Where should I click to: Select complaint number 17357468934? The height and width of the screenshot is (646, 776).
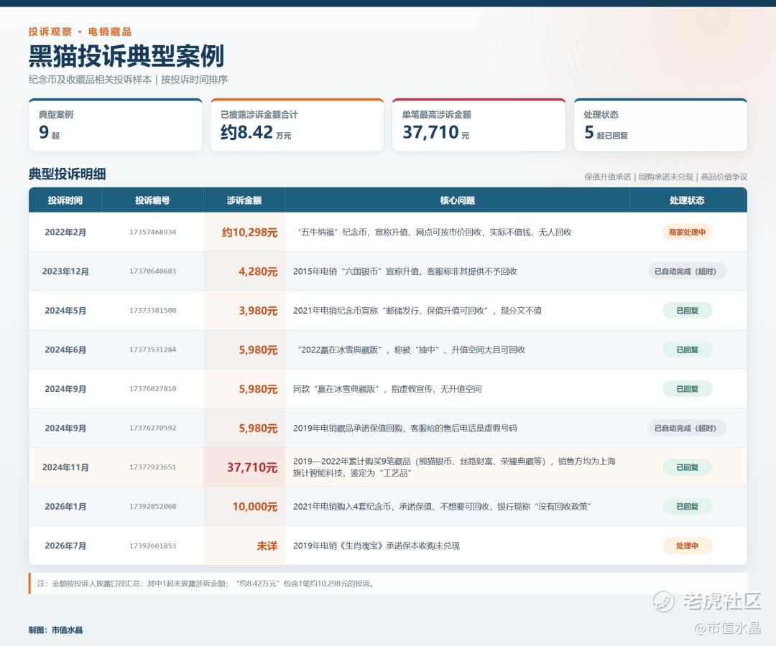(x=152, y=232)
